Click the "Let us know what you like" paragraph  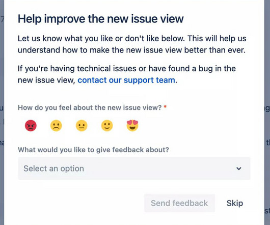pyautogui.click(x=132, y=44)
